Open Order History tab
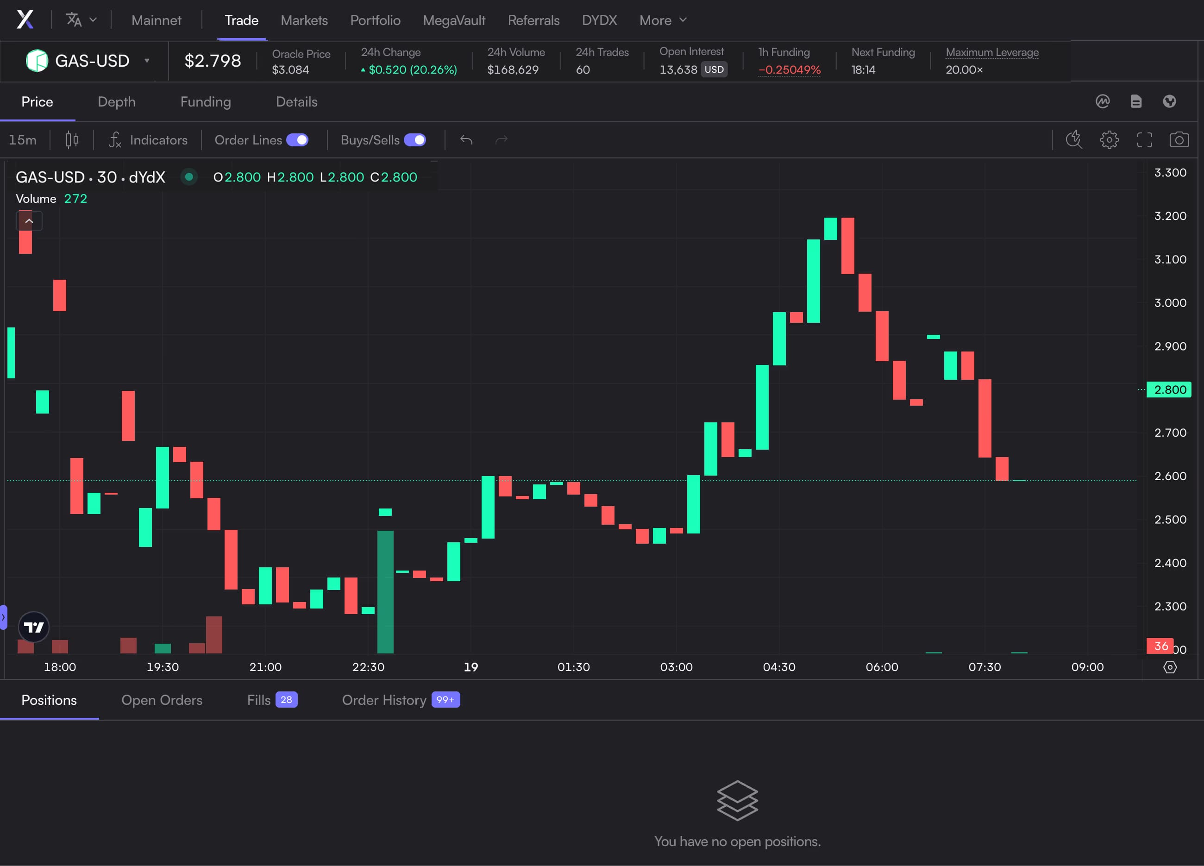 tap(400, 700)
